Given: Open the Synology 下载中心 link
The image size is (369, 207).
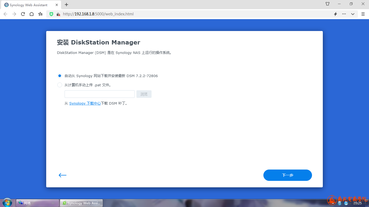Looking at the screenshot, I should point(85,103).
